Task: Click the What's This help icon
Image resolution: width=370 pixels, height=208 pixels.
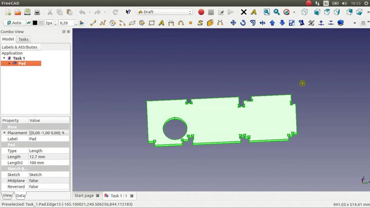Action: pyautogui.click(x=128, y=12)
